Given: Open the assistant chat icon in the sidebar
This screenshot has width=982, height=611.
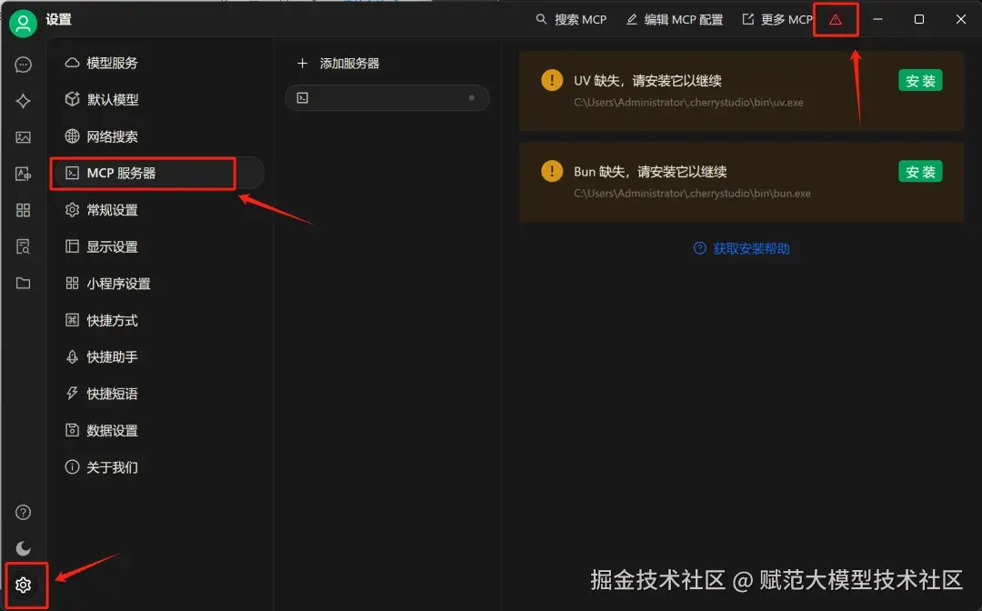Looking at the screenshot, I should coord(24,65).
